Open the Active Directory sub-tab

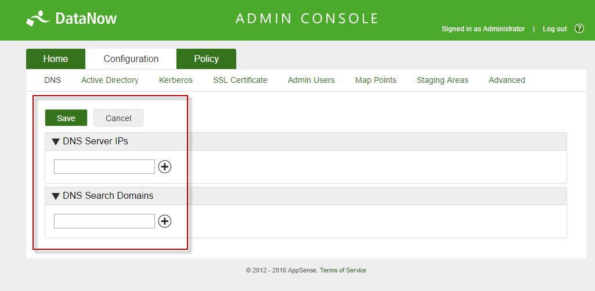coord(110,80)
